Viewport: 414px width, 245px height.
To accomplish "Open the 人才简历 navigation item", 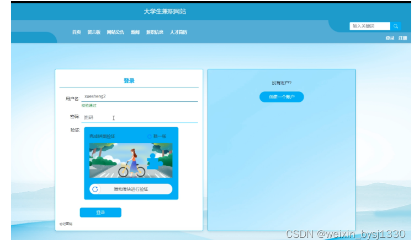I will pyautogui.click(x=178, y=32).
